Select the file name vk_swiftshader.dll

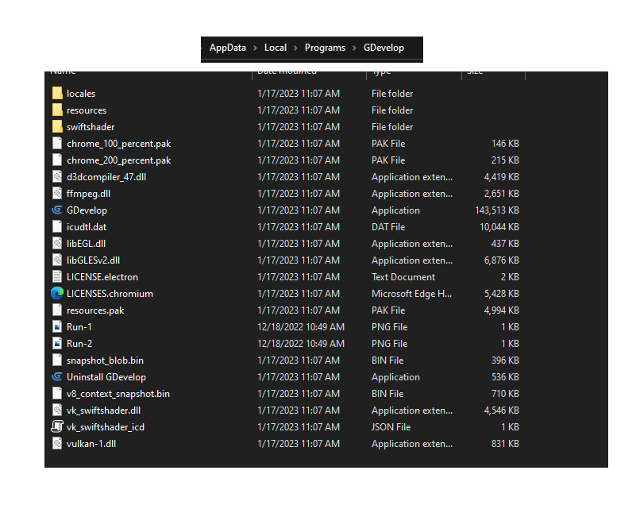pos(103,410)
